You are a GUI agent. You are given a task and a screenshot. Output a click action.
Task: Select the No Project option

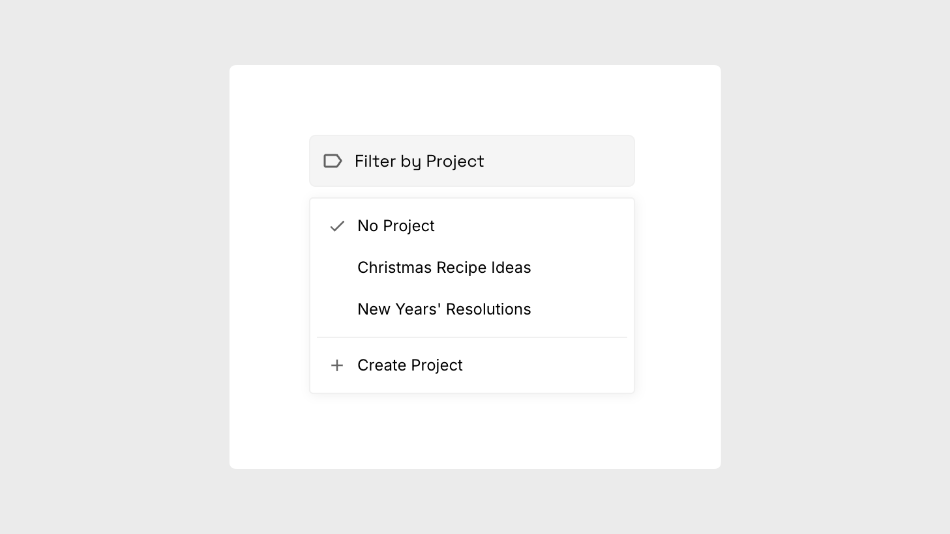click(x=396, y=226)
